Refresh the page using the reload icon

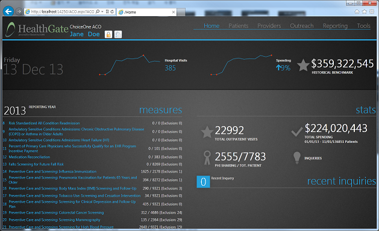(x=112, y=11)
